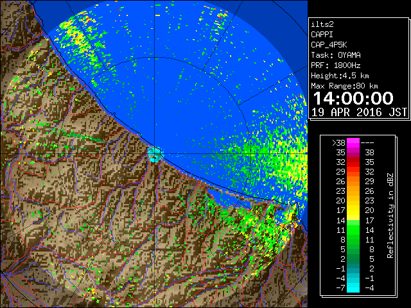This screenshot has height=308, width=411.
Task: Click the orange 26 dBZ swatch in the legend
Action: 353,181
